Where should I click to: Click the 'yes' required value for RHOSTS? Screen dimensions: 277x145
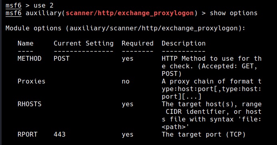coord(128,104)
